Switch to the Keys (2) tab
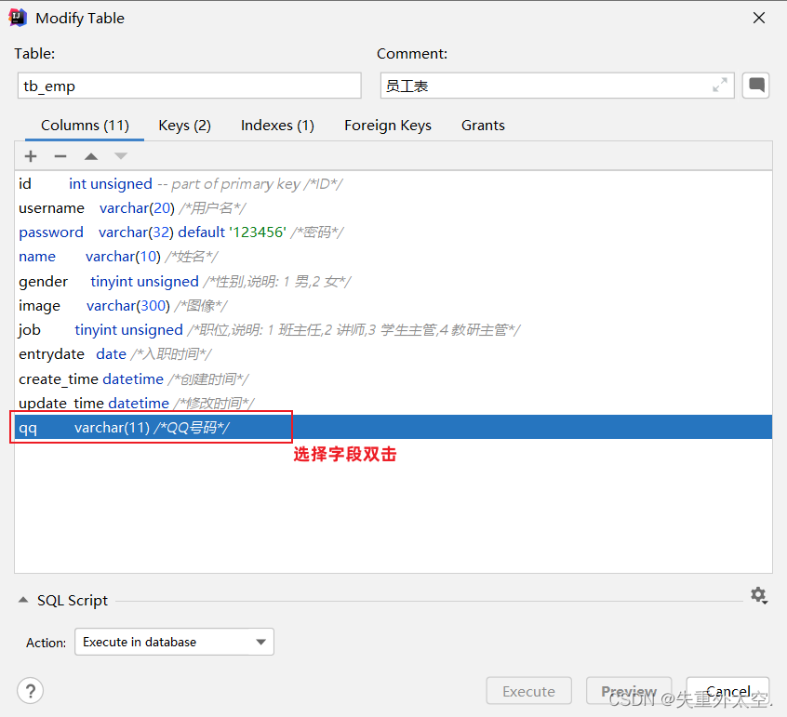This screenshot has height=717, width=787. click(x=185, y=126)
